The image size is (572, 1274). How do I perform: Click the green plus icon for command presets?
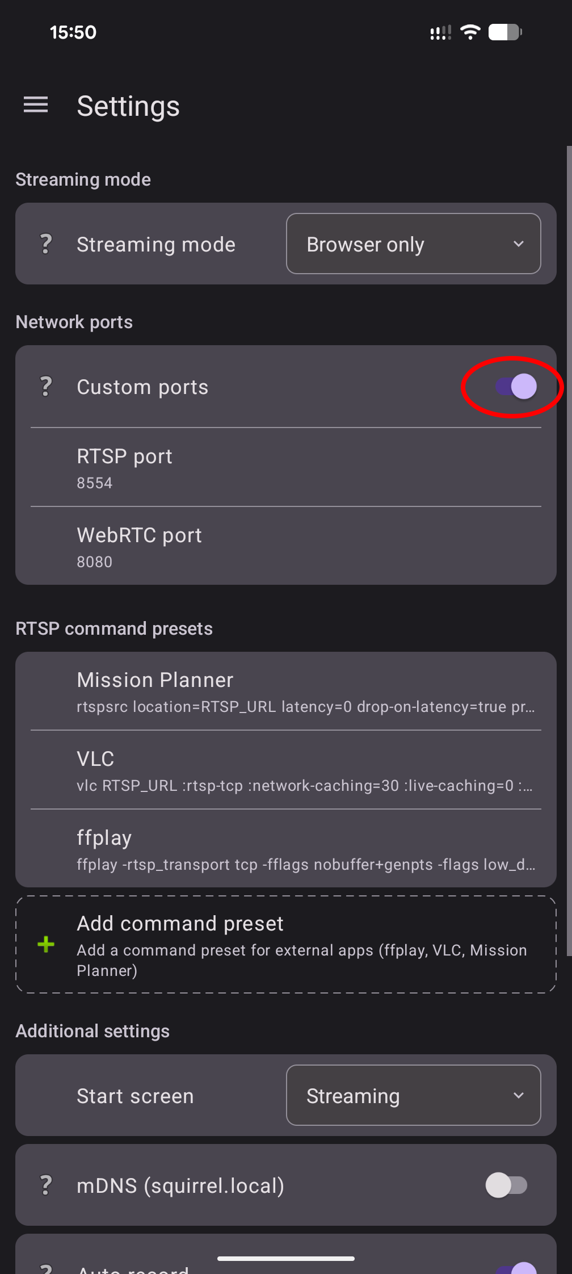(45, 944)
